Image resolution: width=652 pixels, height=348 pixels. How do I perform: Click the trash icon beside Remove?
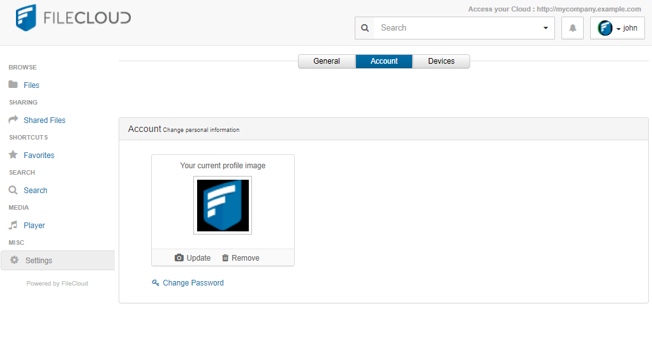pos(225,258)
